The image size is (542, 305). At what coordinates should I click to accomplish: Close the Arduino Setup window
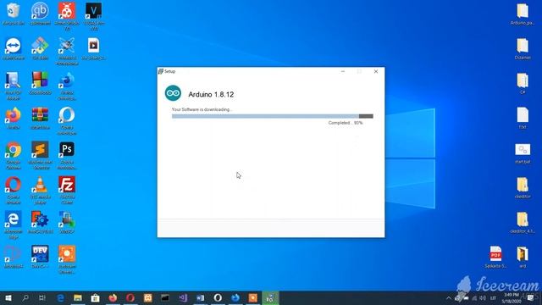pos(376,71)
